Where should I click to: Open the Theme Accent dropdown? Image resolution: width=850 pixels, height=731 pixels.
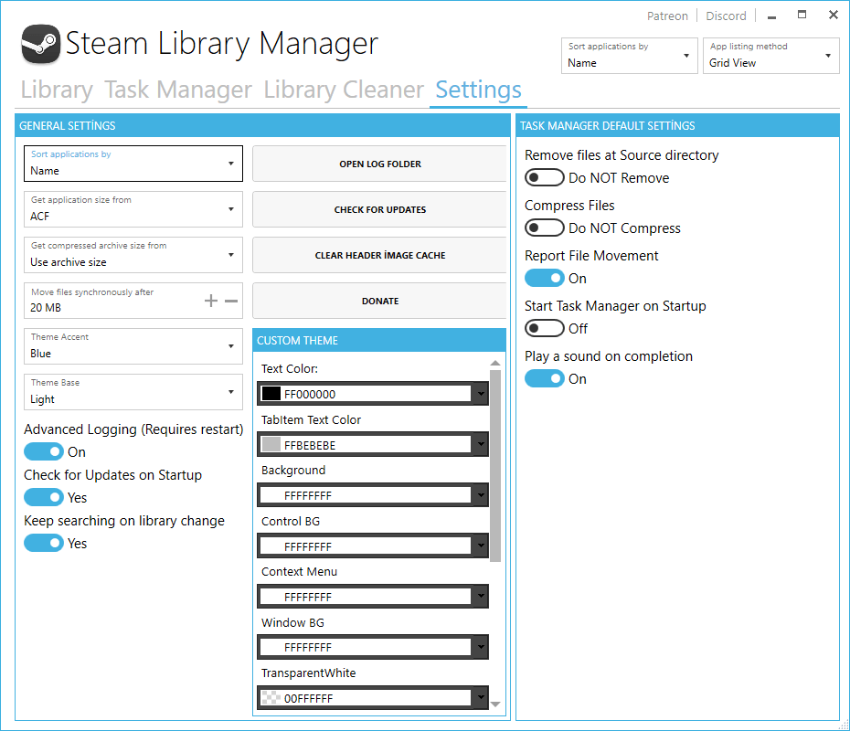(133, 346)
